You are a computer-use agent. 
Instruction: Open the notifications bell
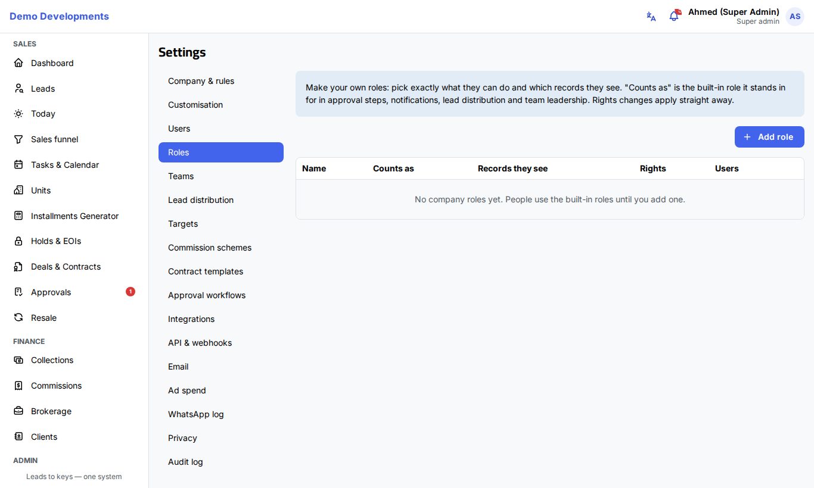[674, 16]
